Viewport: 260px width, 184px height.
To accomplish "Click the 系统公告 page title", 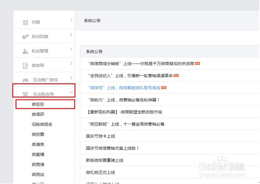I will point(92,21).
